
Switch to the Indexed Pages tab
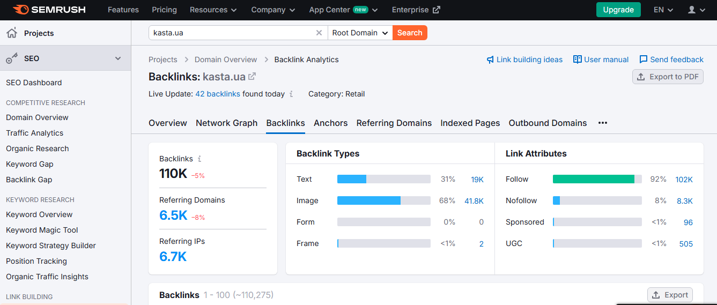(x=470, y=123)
